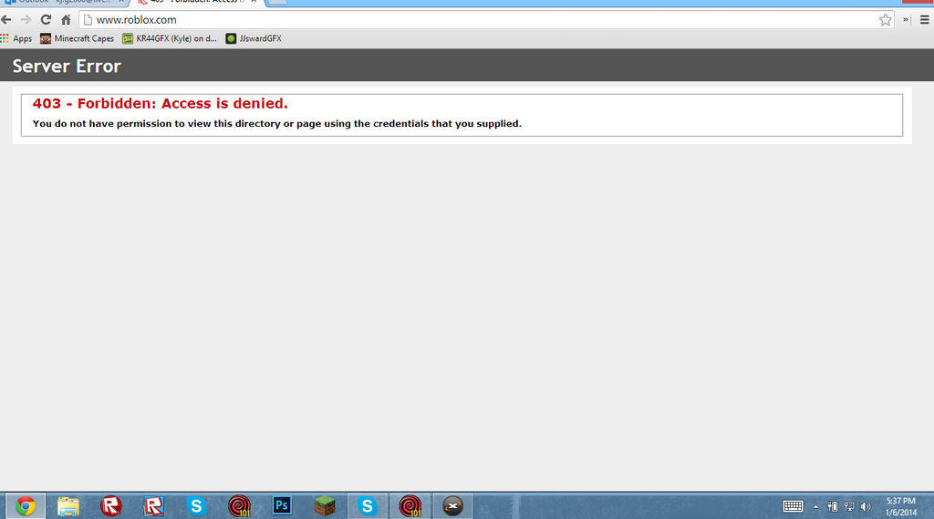
Task: Click the Server Error heading
Action: click(x=67, y=66)
